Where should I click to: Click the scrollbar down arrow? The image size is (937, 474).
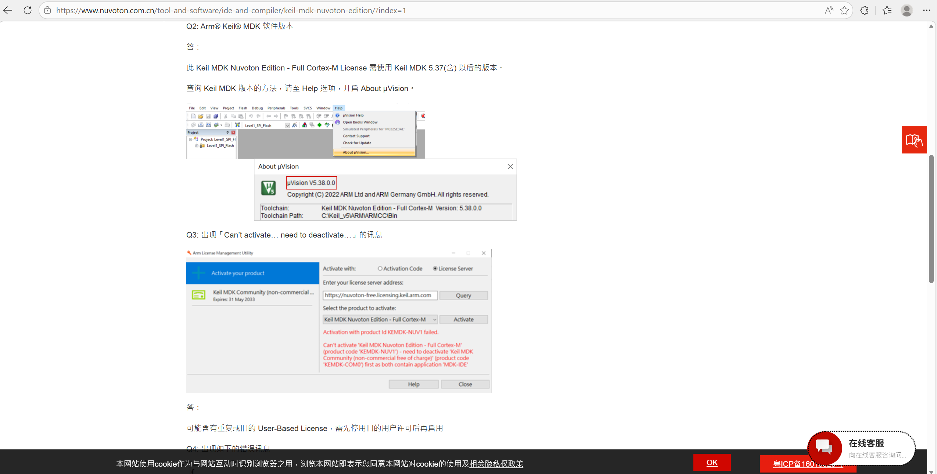[931, 471]
